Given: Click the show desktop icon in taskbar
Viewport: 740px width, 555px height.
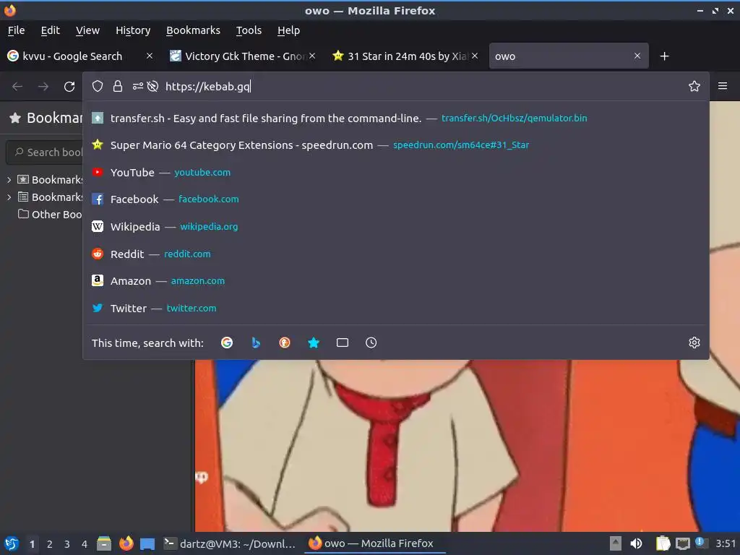Looking at the screenshot, I should tap(147, 543).
